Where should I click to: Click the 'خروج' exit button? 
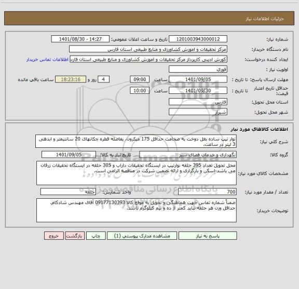pos(54,236)
